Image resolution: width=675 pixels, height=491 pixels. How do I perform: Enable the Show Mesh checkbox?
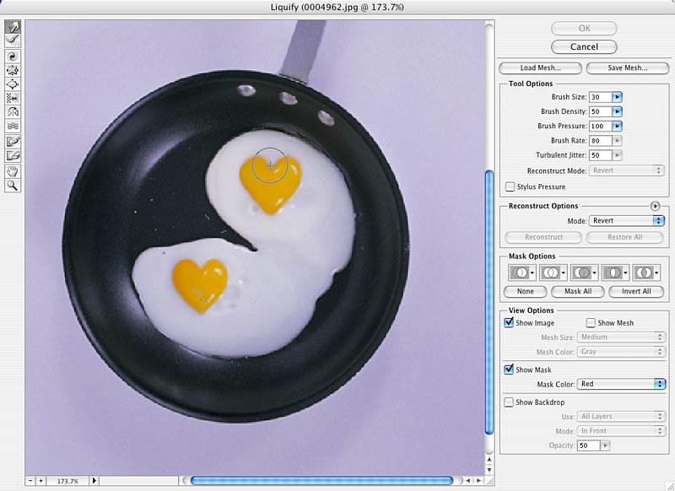[591, 323]
